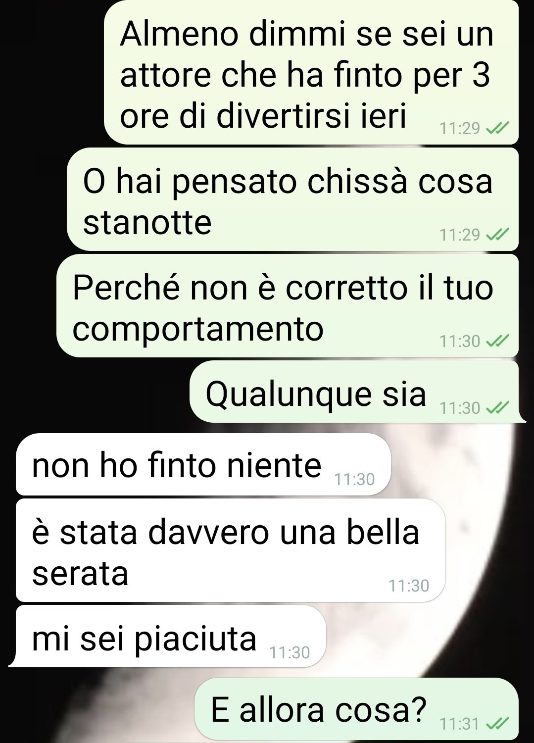Select the 'Almeno dimmi se sei un attore' message
The height and width of the screenshot is (743, 534).
(311, 72)
